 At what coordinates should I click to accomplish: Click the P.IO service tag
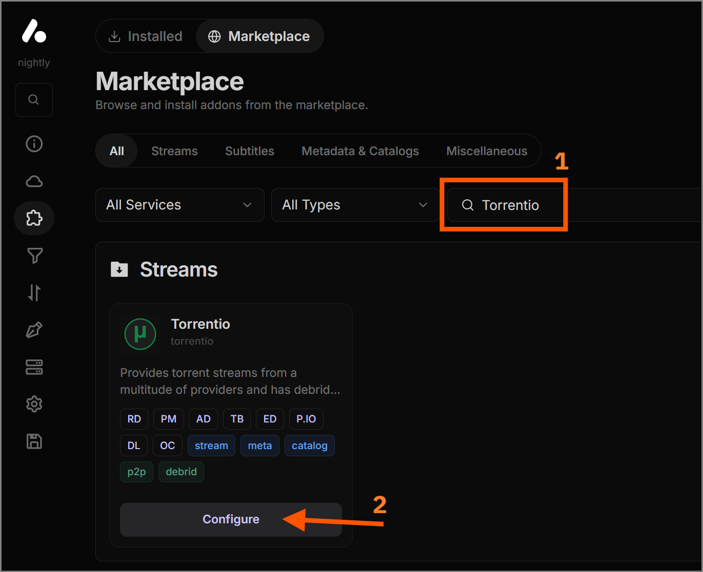[x=306, y=419]
